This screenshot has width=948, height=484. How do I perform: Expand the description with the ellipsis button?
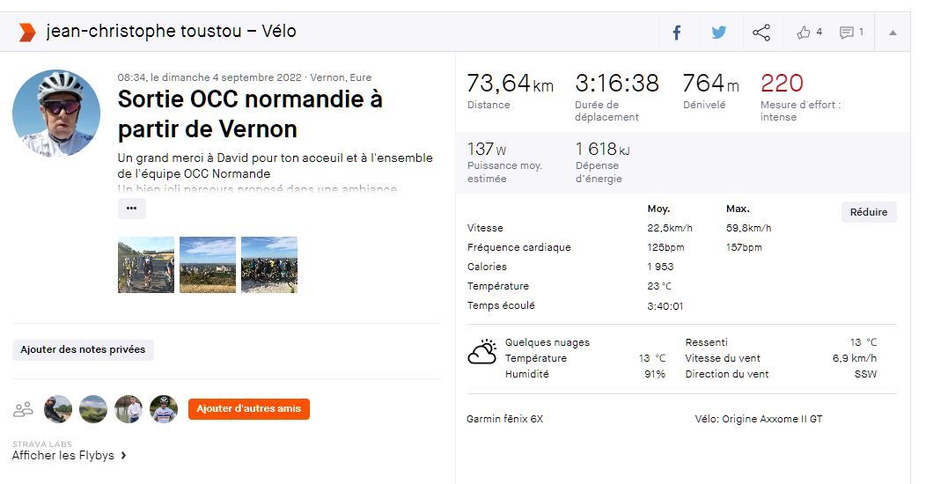click(131, 209)
